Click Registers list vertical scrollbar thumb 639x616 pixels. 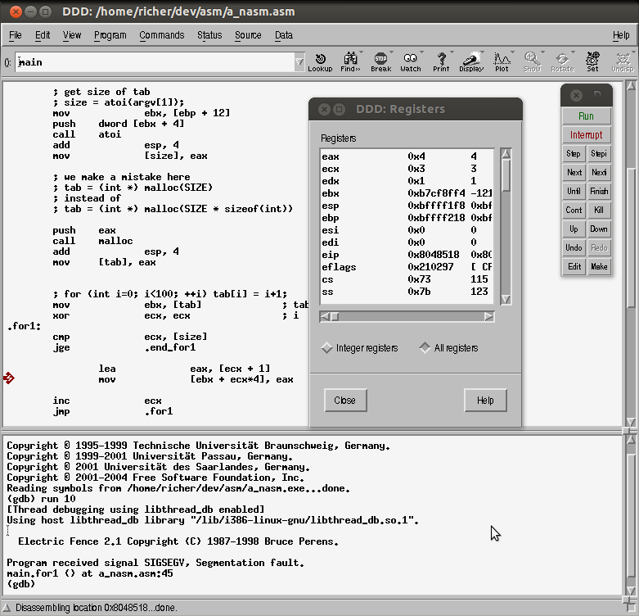506,175
